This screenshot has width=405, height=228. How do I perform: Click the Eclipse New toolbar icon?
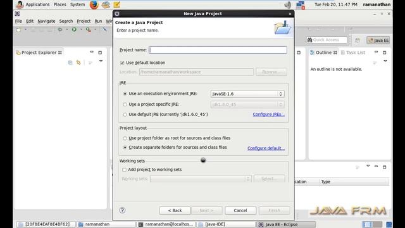[18, 30]
